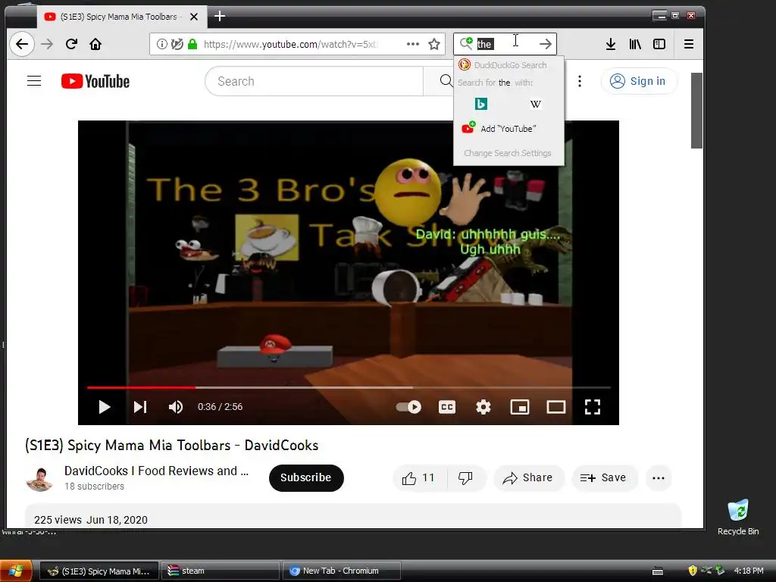Open the search engine magnifier icon
The image size is (776, 582).
click(466, 43)
